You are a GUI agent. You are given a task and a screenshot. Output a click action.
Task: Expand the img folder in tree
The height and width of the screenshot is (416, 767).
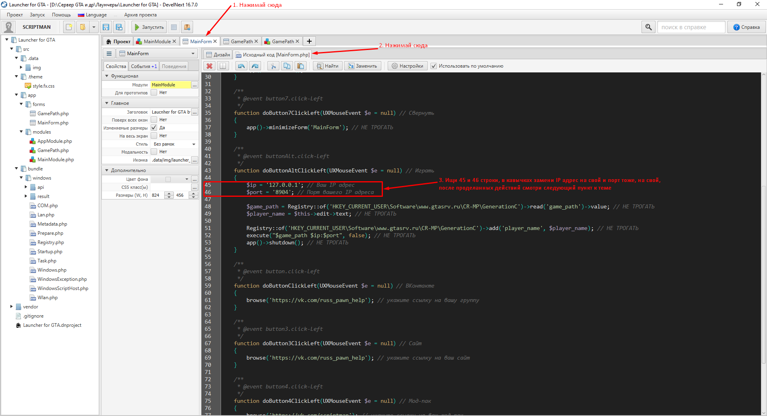pyautogui.click(x=21, y=67)
